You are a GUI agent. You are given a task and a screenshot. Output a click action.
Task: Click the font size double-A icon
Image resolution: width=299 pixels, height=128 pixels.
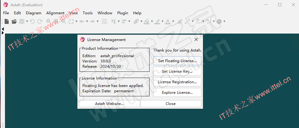pyautogui.click(x=180, y=21)
